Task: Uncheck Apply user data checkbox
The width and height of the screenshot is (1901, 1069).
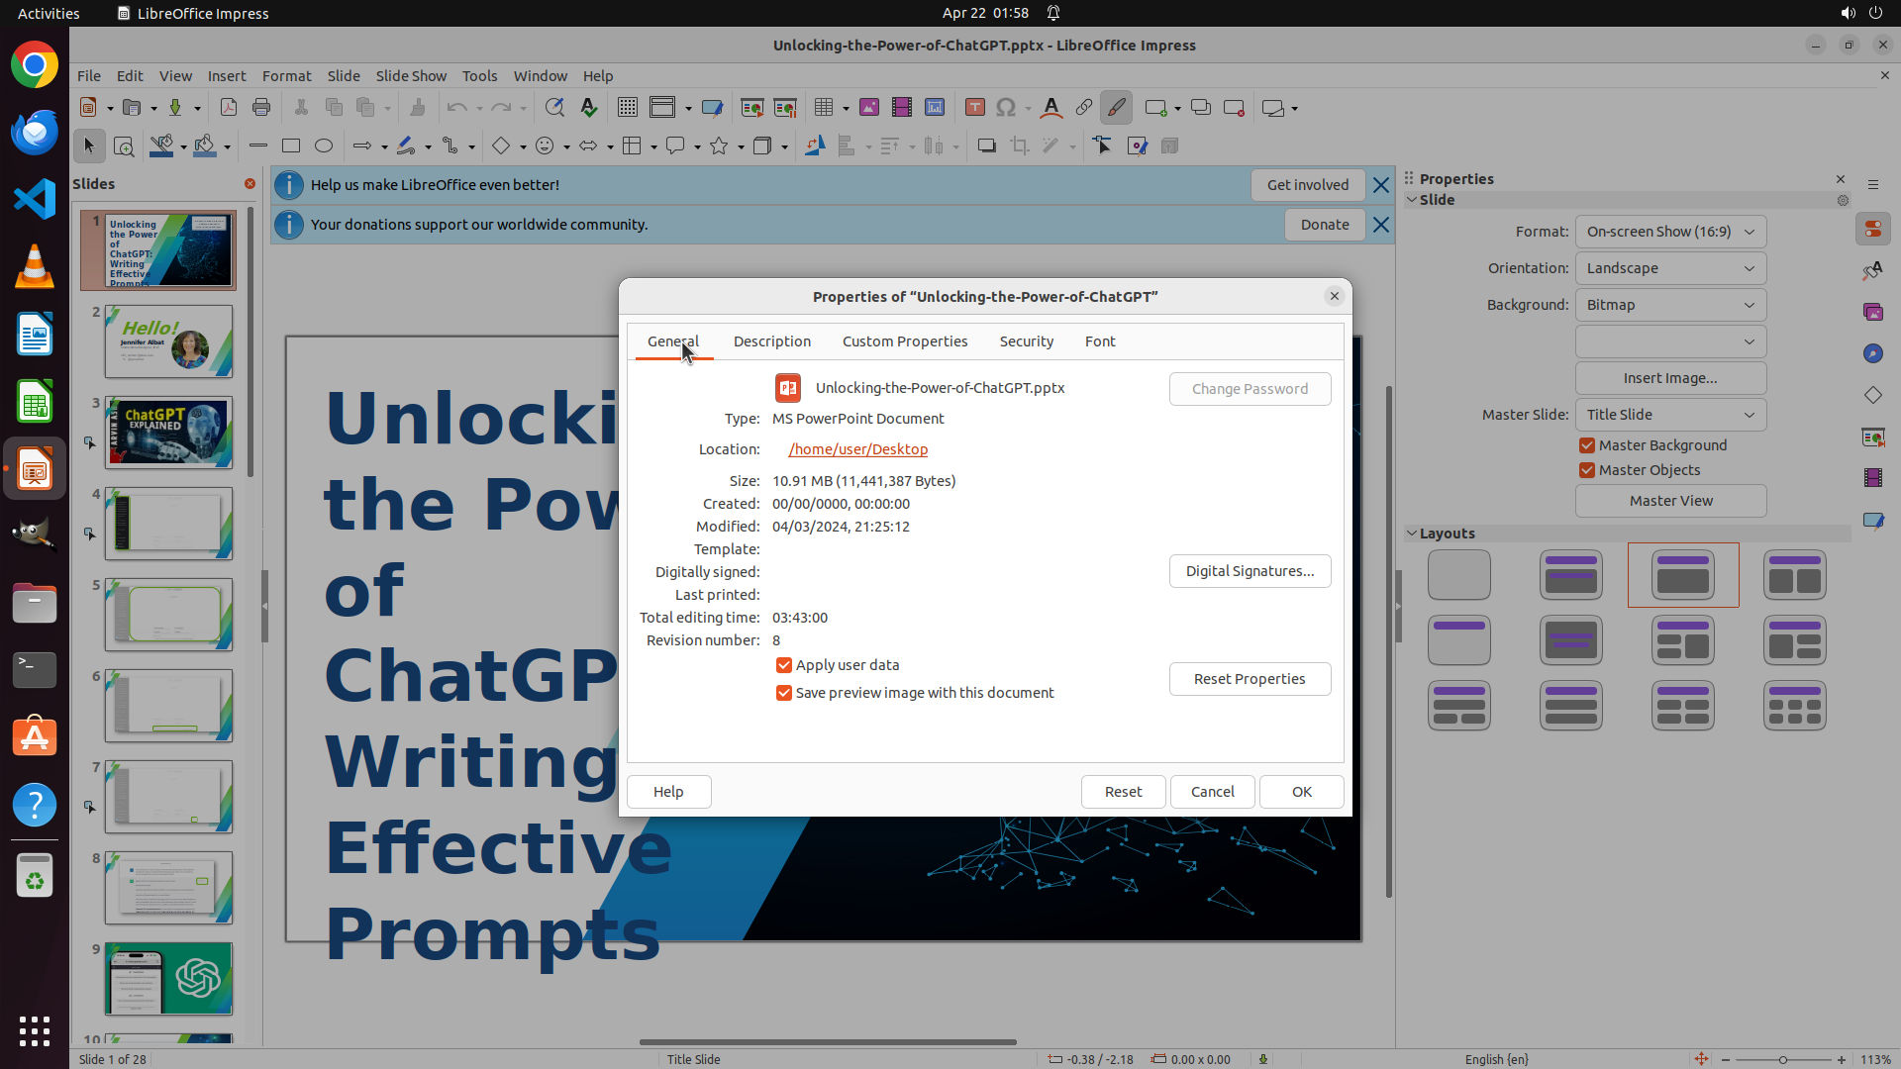Action: click(x=784, y=665)
